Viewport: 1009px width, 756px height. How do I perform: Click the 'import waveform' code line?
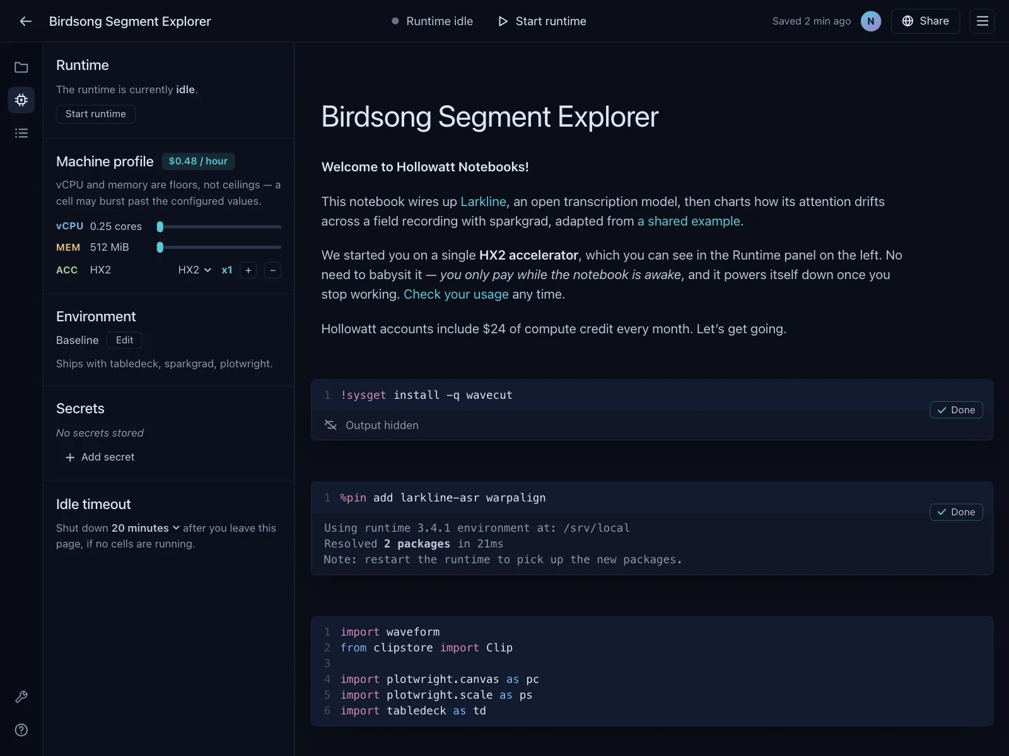tap(390, 632)
